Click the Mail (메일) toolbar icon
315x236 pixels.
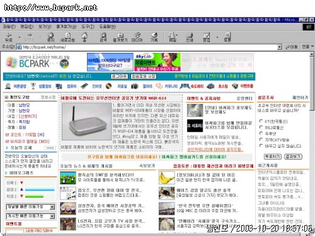pos(172,37)
